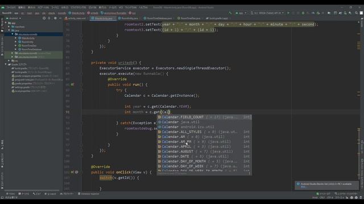Image resolution: width=364 pixels, height=204 pixels.
Task: Click the locate-opened-file target icon in Project panel
Action: (x=44, y=18)
